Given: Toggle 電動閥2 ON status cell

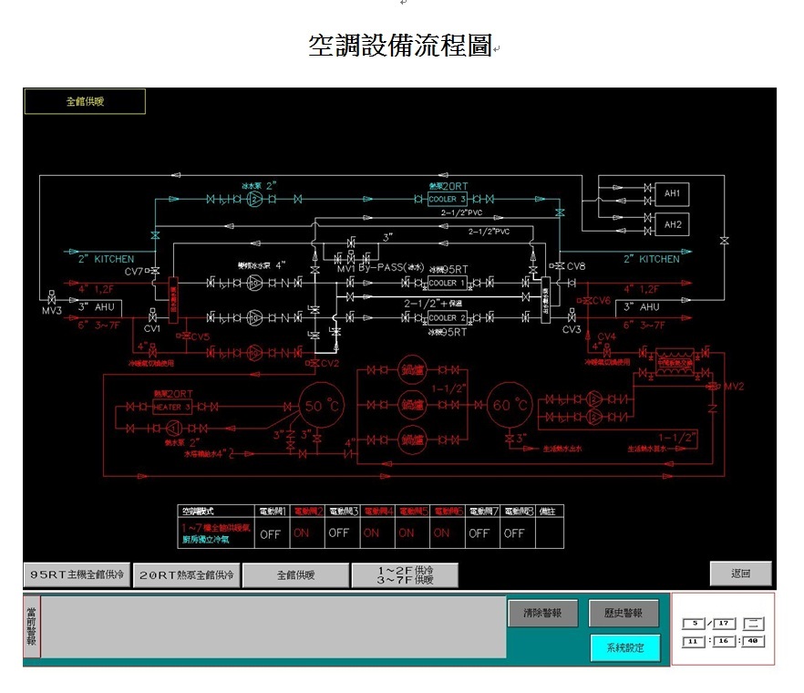Looking at the screenshot, I should [x=301, y=533].
